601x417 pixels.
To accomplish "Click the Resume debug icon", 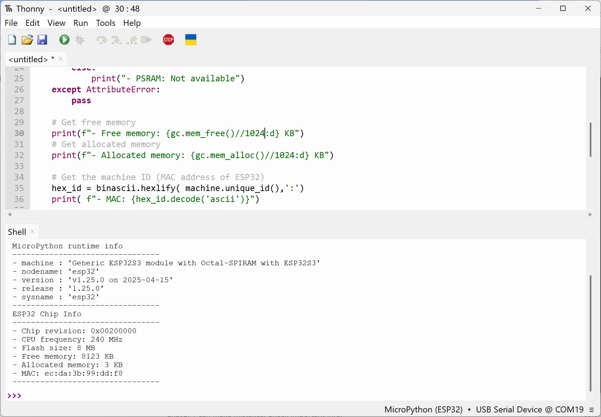I will point(147,40).
